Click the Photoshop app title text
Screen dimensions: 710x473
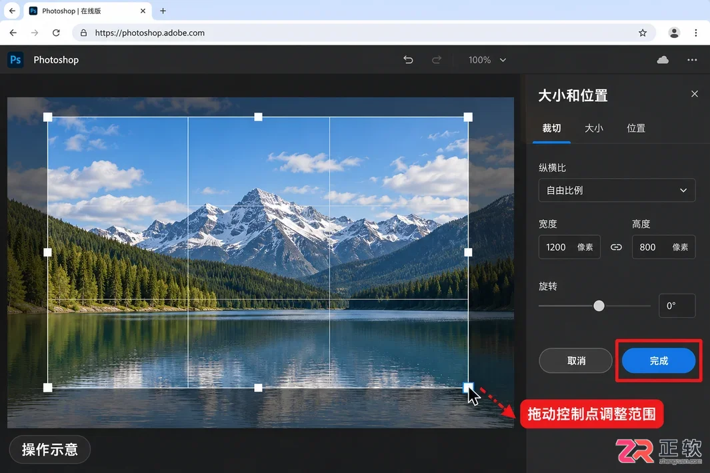pyautogui.click(x=56, y=60)
